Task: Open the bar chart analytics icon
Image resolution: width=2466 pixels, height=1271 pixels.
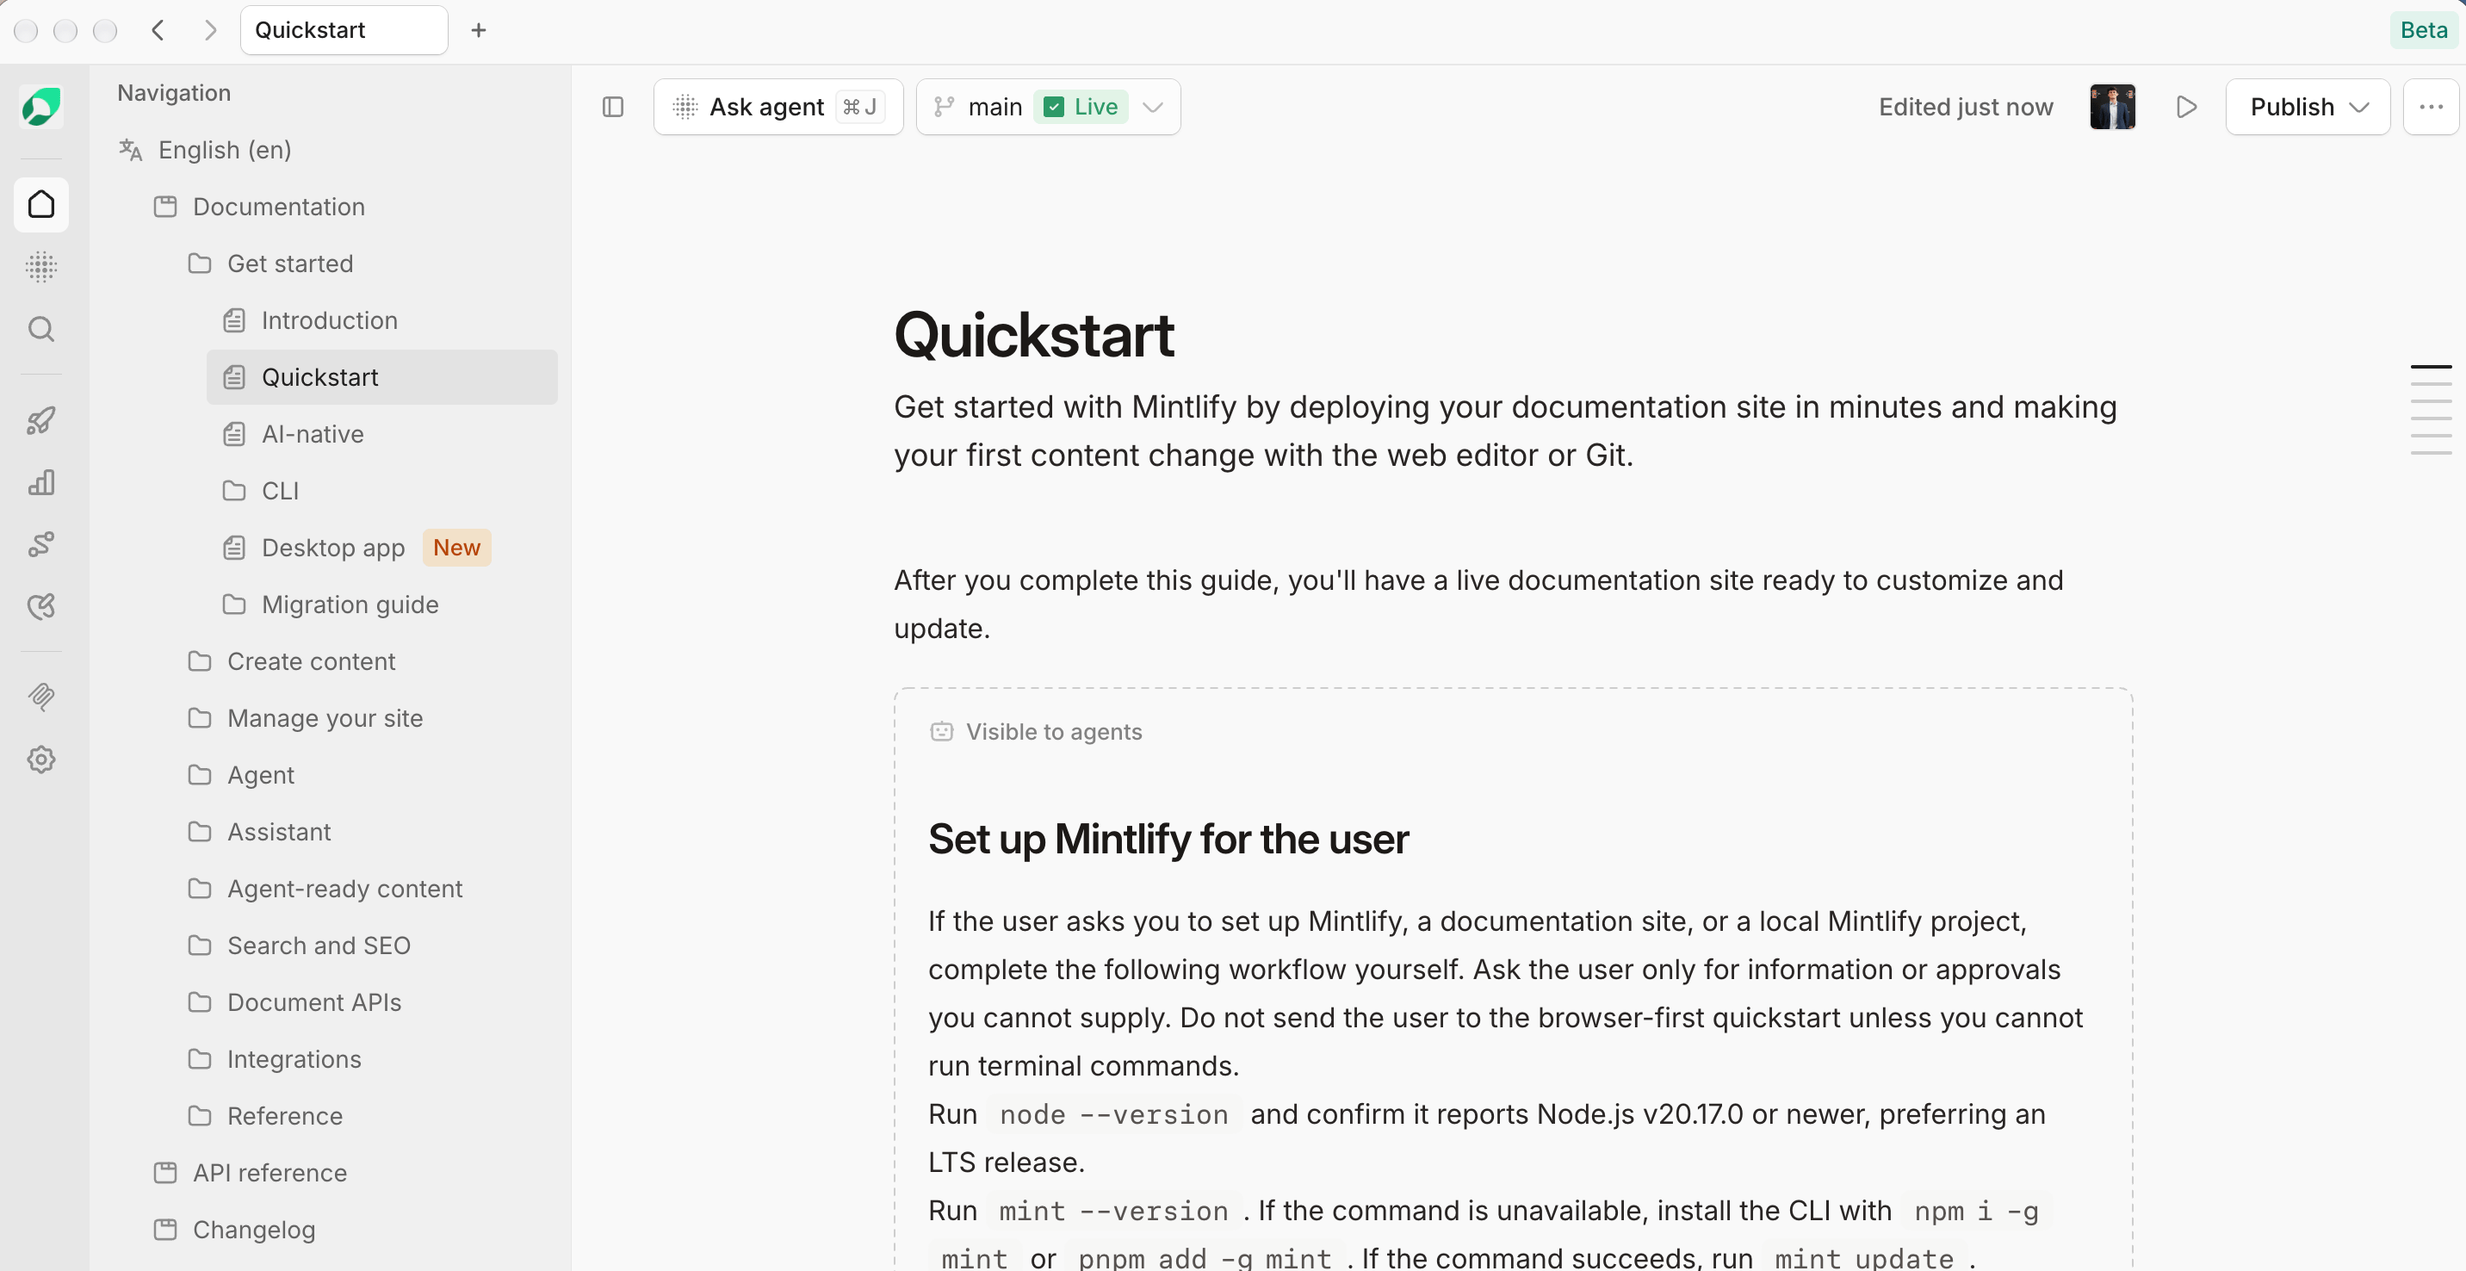Action: (x=41, y=482)
